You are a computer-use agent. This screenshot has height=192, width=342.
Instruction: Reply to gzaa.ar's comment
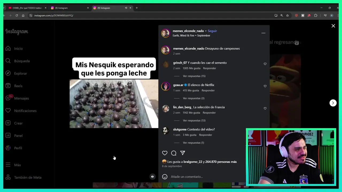coord(208,90)
